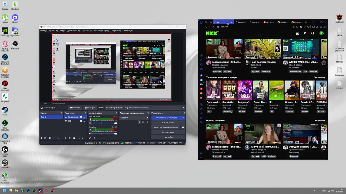Open Steam desktop shortcut
Viewport: 346px width, 194px height.
pos(5,111)
